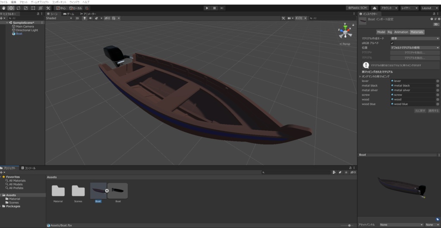Toggle grid snapping icon in toolbar
This screenshot has height=228, width=441.
click(87, 8)
